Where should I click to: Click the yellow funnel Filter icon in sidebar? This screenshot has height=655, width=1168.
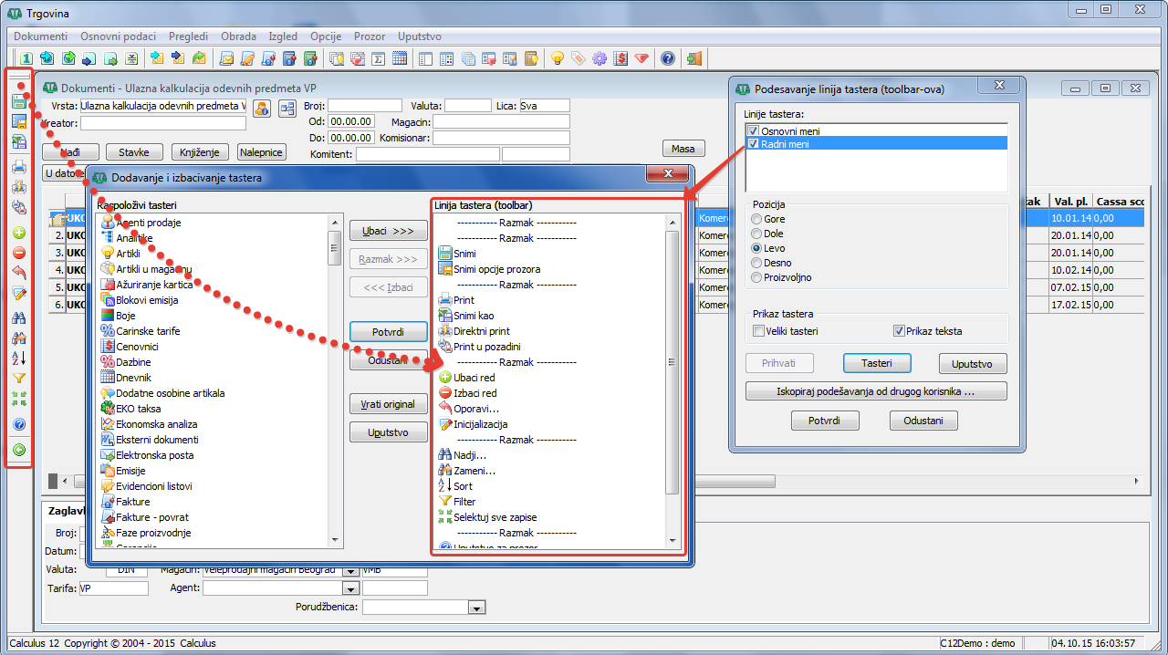[x=19, y=378]
